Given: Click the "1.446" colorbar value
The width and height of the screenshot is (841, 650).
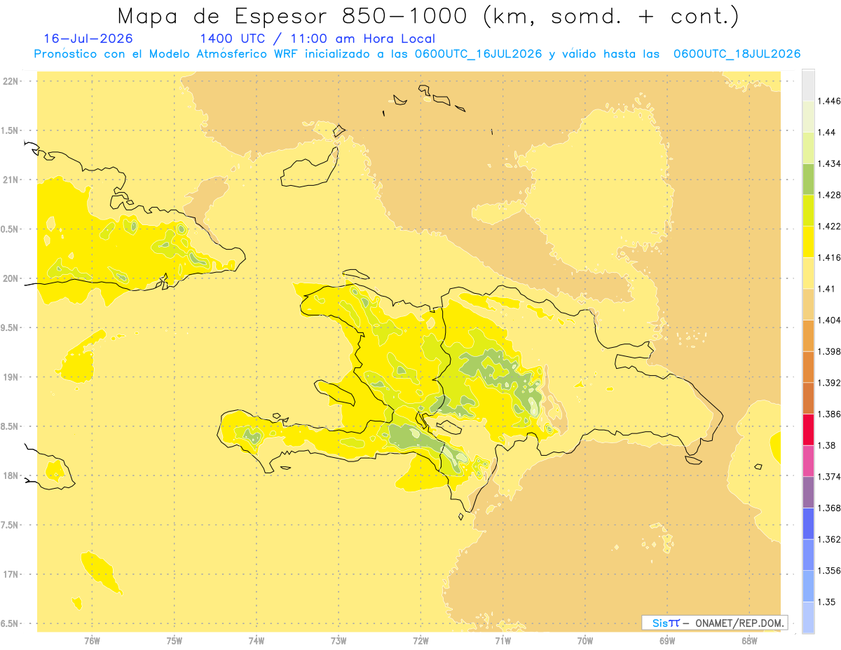Looking at the screenshot, I should [x=830, y=101].
